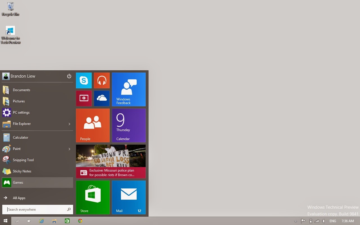Expand the File Explorer submenu arrow
Screen dimensions: 360x225
pyautogui.click(x=69, y=124)
